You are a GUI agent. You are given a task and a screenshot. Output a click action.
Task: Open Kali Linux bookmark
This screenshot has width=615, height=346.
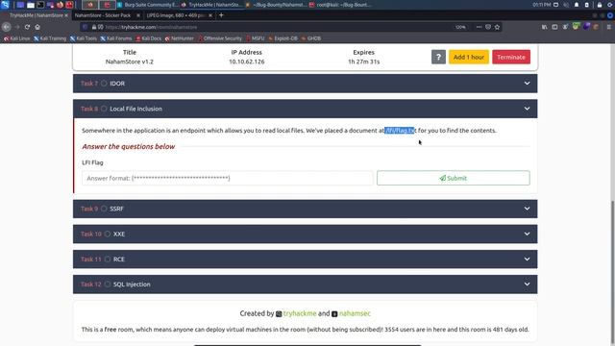(17, 38)
